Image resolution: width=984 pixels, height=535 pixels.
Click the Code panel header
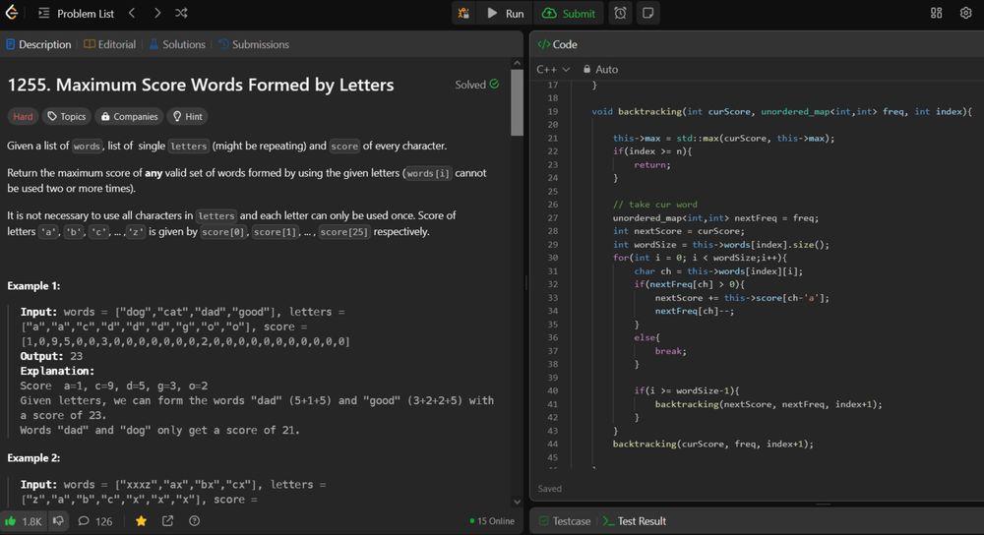point(557,44)
